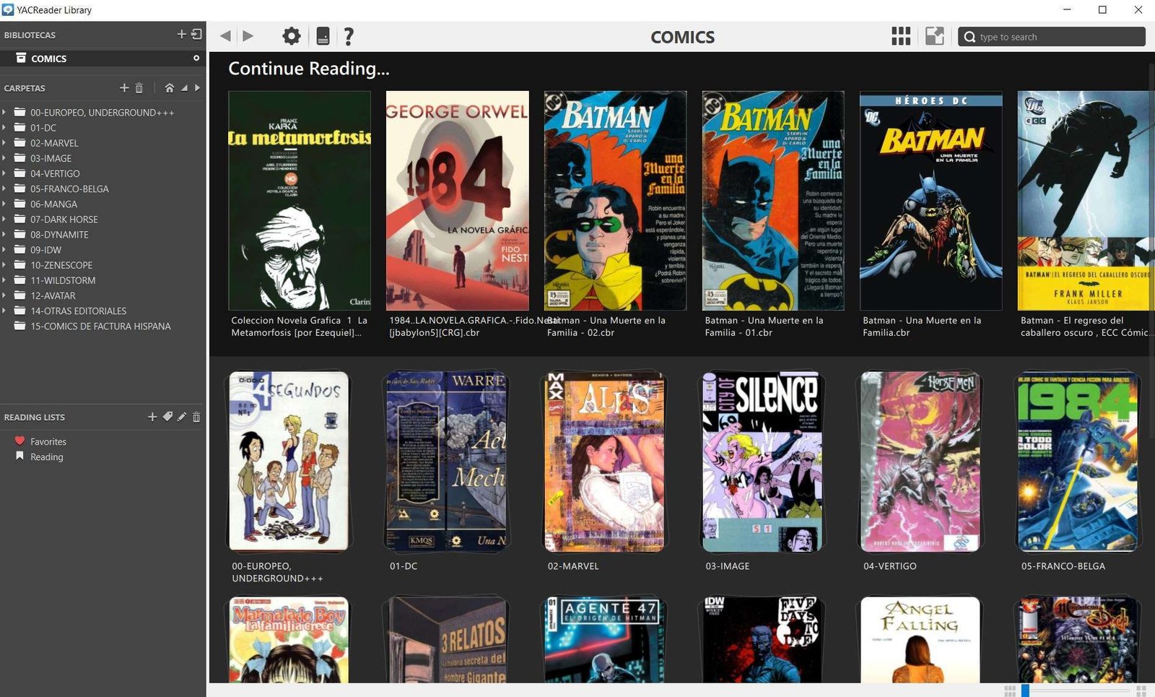Expand the 00-EUROPEO, UNDERGROUND+++ folder arrow
This screenshot has width=1155, height=697.
pyautogui.click(x=4, y=112)
